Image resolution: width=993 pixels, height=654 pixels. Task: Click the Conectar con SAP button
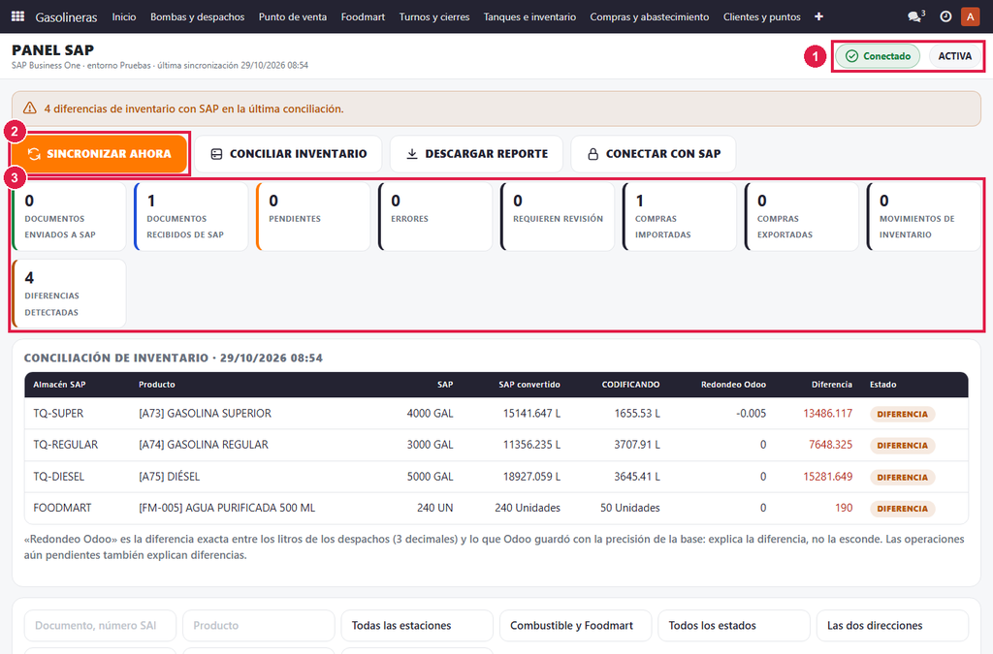point(654,154)
